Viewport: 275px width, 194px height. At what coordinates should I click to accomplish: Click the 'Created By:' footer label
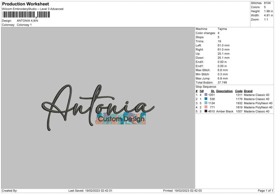[x=10, y=191]
